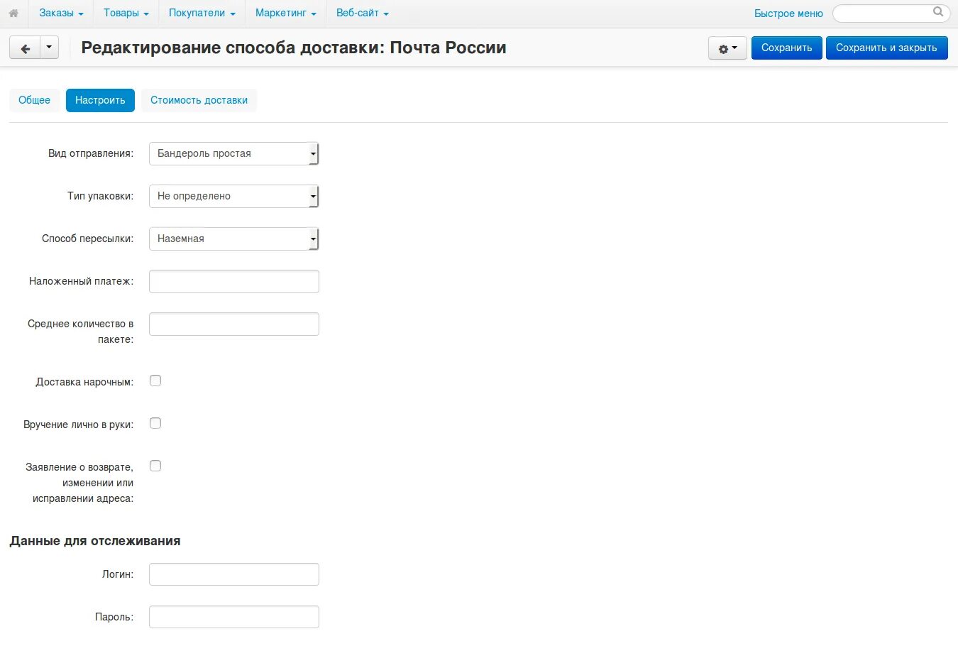This screenshot has width=958, height=646.
Task: Open the Стоимость доставки tab
Action: [x=199, y=100]
